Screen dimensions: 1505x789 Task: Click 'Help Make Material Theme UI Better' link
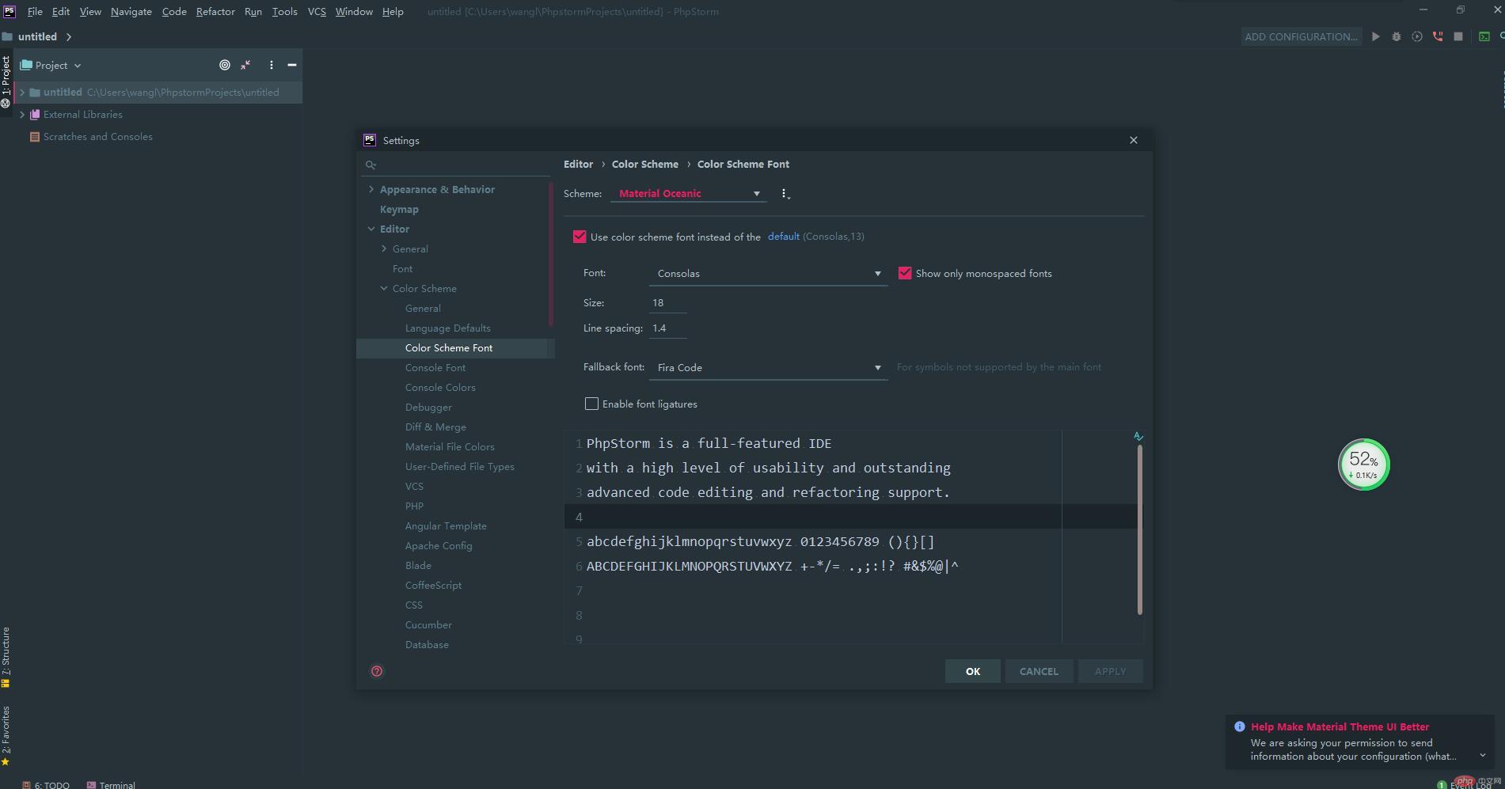[1340, 726]
